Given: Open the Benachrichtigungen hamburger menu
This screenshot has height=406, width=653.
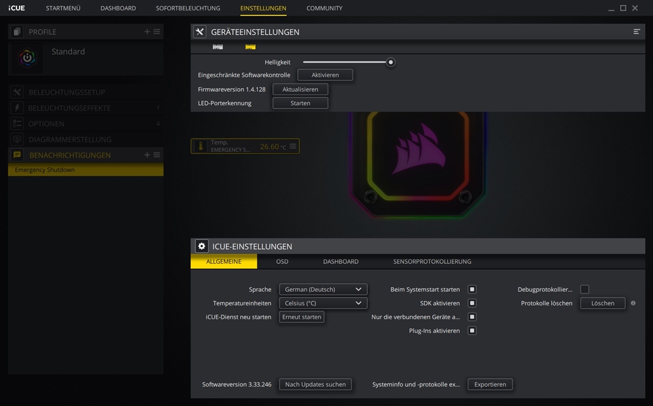Looking at the screenshot, I should coord(157,155).
